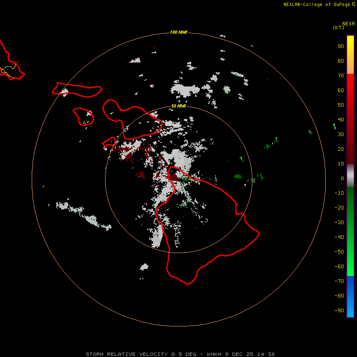Click the [KT] units label
357x357 pixels.
[x=338, y=27]
